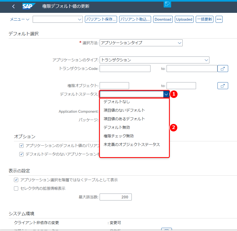Click the blue icon in the title bar
This screenshot has width=237, height=231.
167,4
